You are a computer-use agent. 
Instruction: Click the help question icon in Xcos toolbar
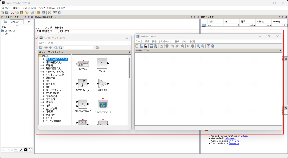(x=213, y=46)
